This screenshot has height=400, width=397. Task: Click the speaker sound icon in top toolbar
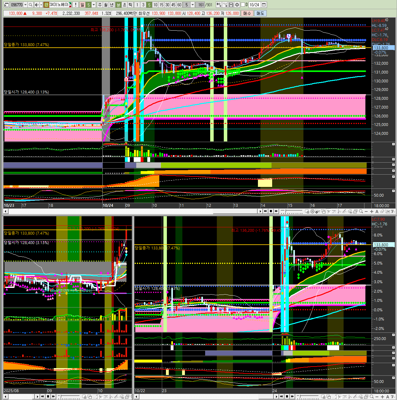(x=36, y=5)
